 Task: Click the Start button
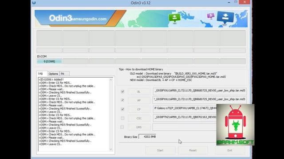[x=160, y=150]
